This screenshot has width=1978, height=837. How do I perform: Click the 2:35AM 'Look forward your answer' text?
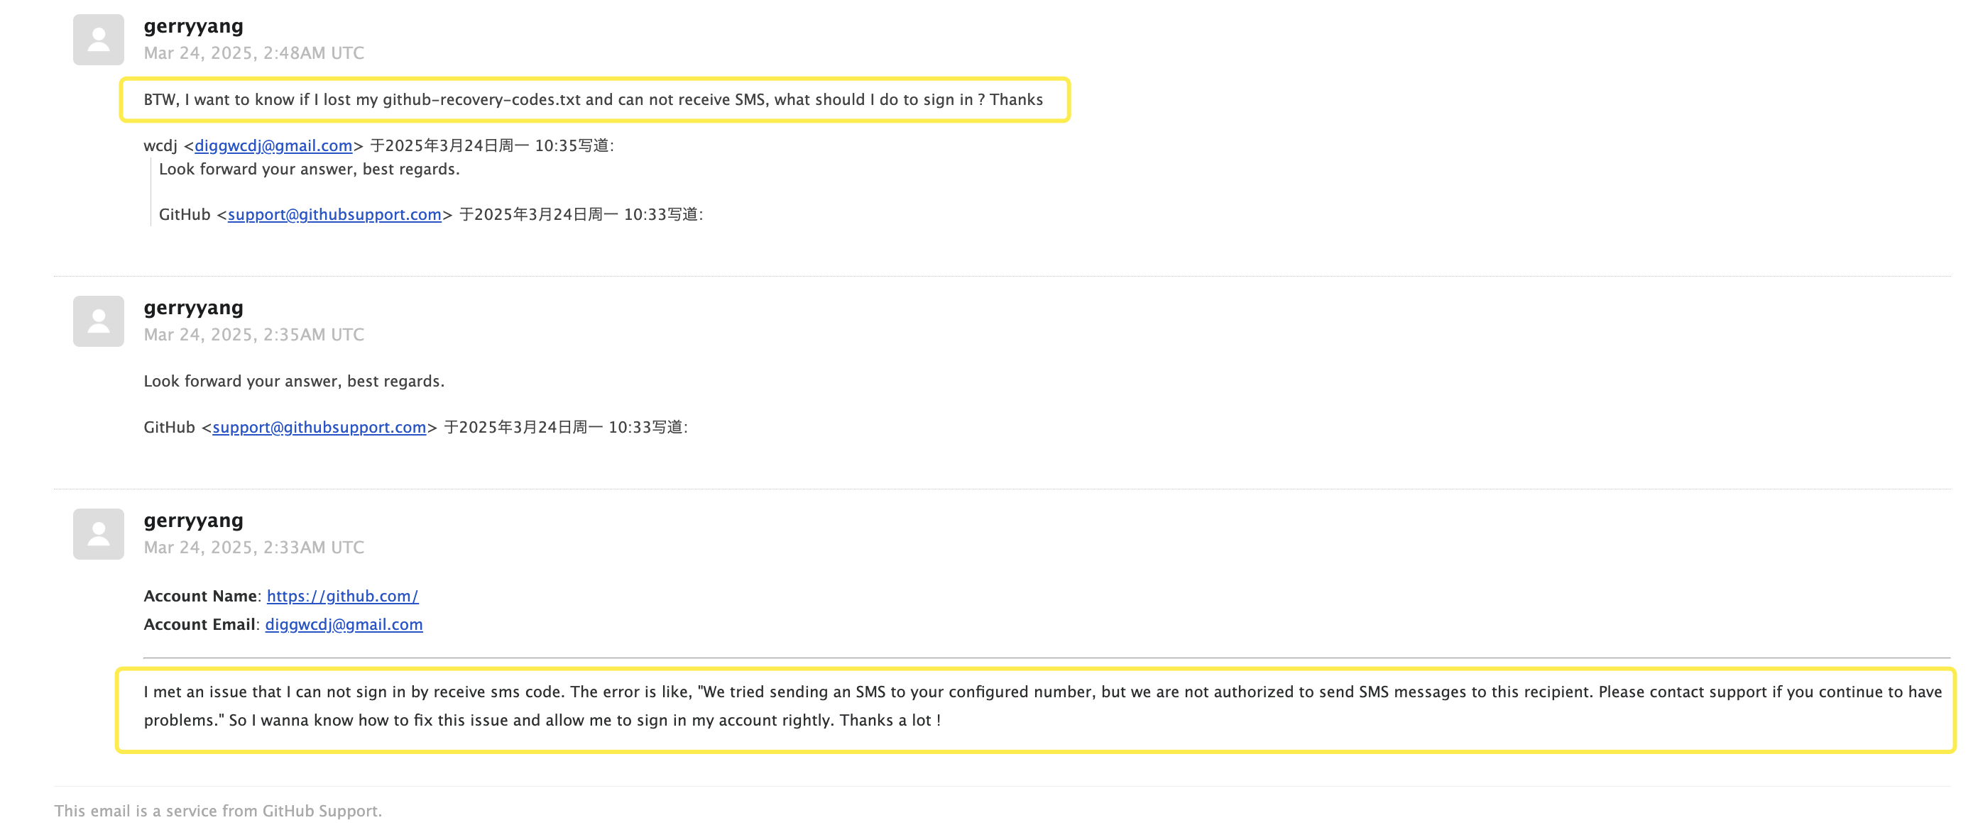coord(293,382)
